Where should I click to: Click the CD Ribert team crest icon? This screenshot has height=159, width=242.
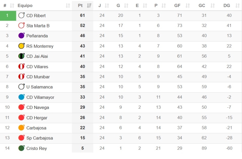coord(21,16)
